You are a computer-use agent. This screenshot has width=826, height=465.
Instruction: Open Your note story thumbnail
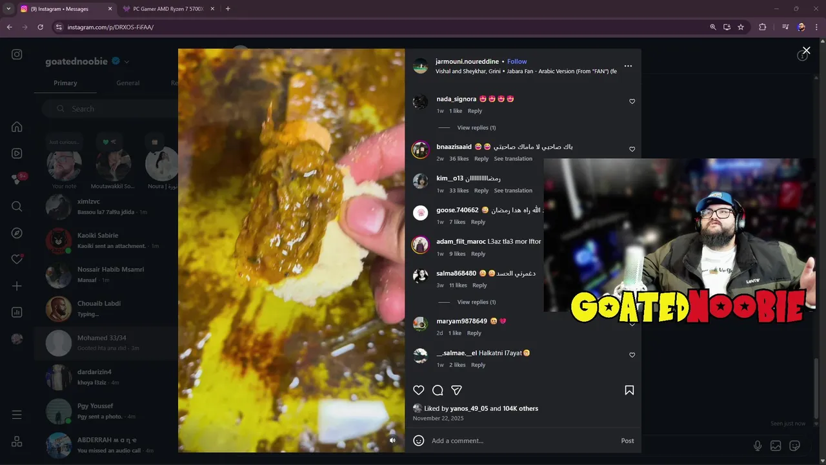pos(63,164)
